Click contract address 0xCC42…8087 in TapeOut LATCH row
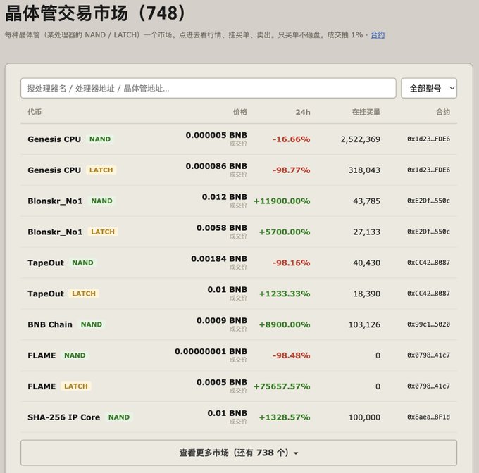The image size is (479, 473). click(428, 294)
